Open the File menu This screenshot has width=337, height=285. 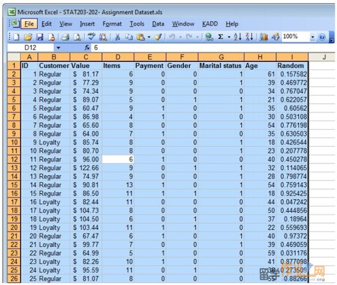(29, 24)
